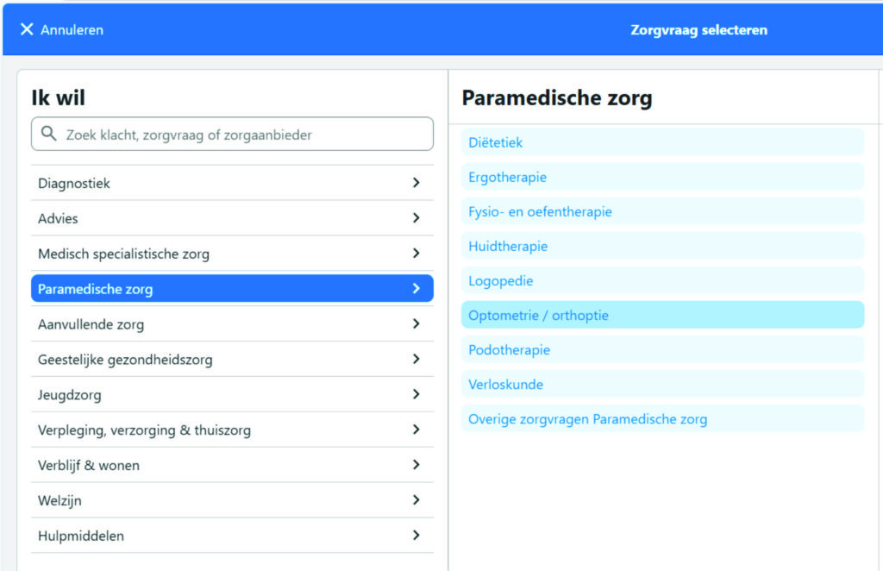
Task: Select Fysio- en oefentherapie option
Action: tap(662, 211)
